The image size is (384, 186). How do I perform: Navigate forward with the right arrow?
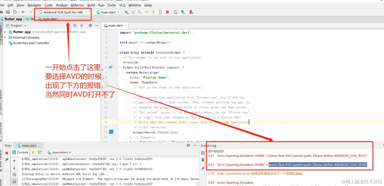[30, 12]
